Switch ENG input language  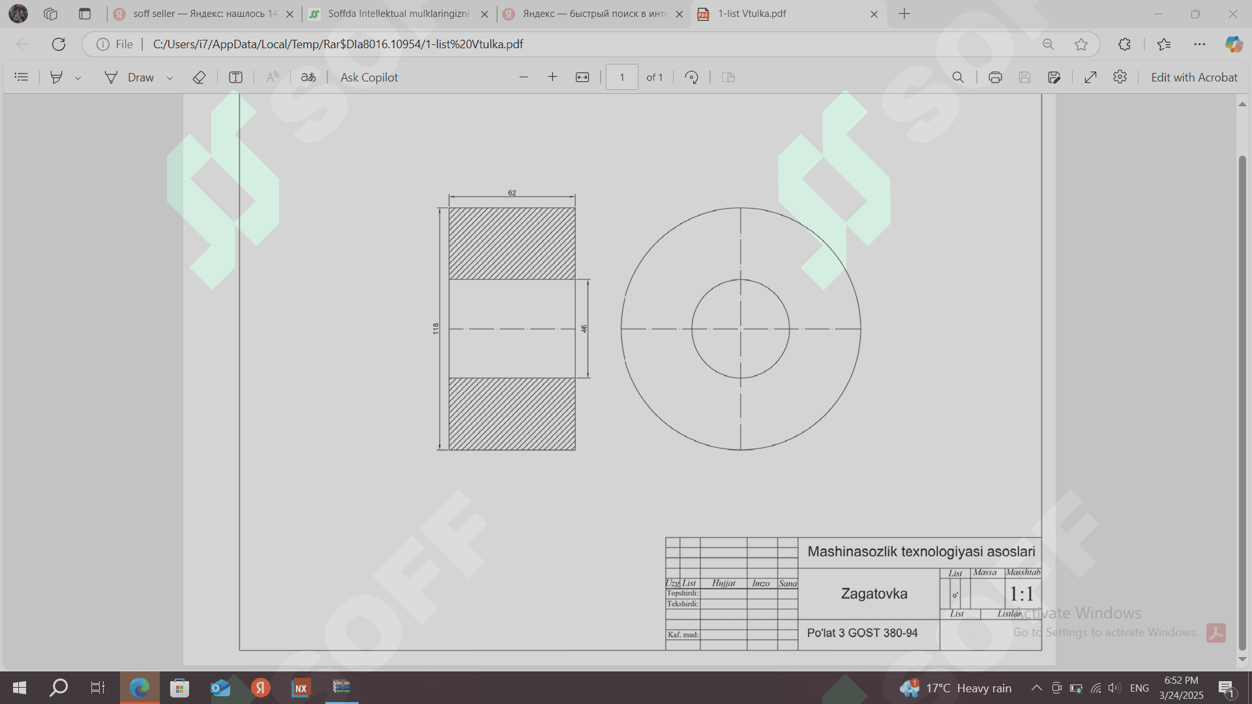[x=1139, y=688]
